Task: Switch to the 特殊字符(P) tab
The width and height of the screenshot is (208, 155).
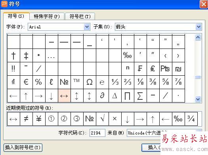Action: (47, 17)
